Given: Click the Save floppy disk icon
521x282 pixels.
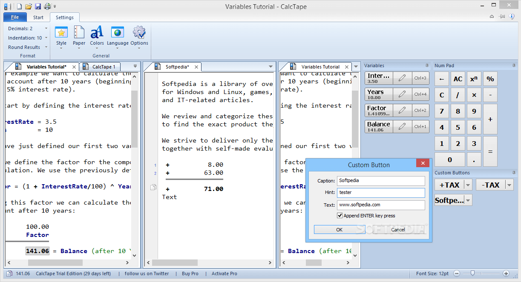Looking at the screenshot, I should (38, 6).
